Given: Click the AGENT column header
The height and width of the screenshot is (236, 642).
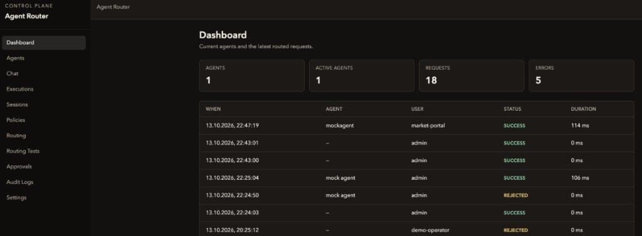Looking at the screenshot, I should pos(334,109).
